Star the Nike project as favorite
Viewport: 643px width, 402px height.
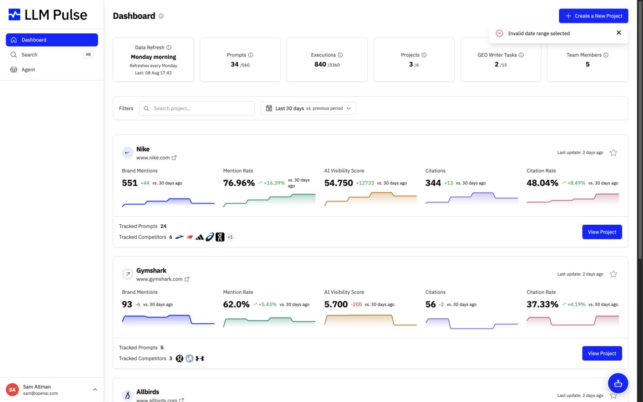(613, 153)
